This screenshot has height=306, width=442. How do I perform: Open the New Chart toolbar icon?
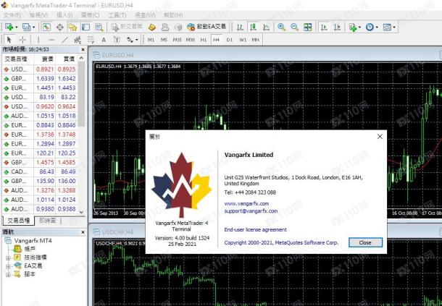pyautogui.click(x=9, y=27)
